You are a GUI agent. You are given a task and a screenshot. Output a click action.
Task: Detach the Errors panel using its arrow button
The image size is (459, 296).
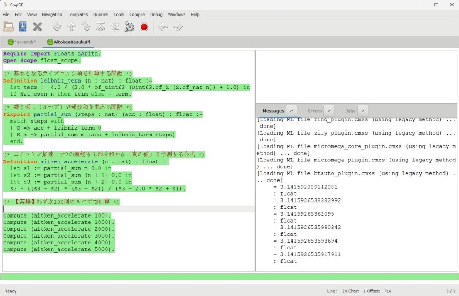329,110
